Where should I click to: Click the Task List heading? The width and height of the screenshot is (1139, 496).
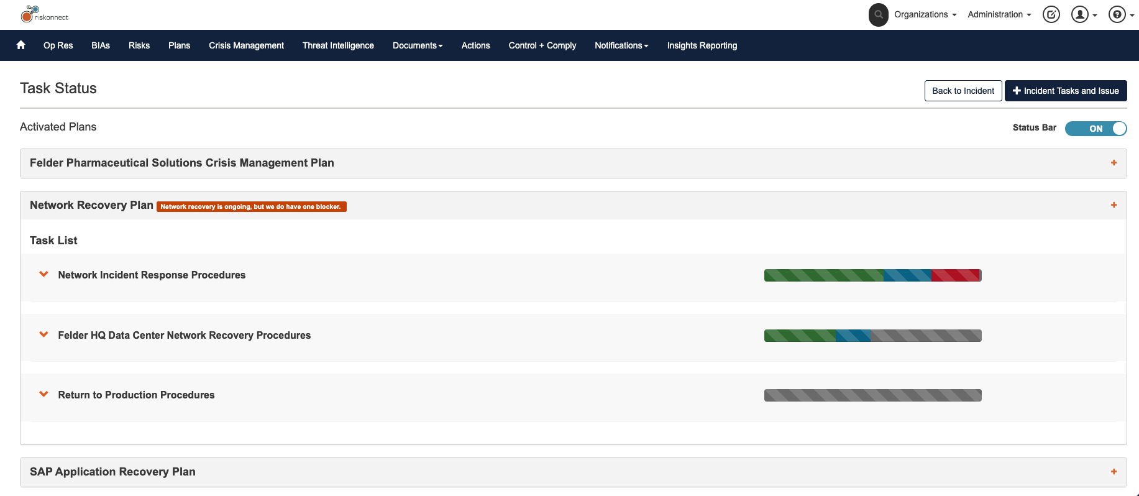point(53,241)
